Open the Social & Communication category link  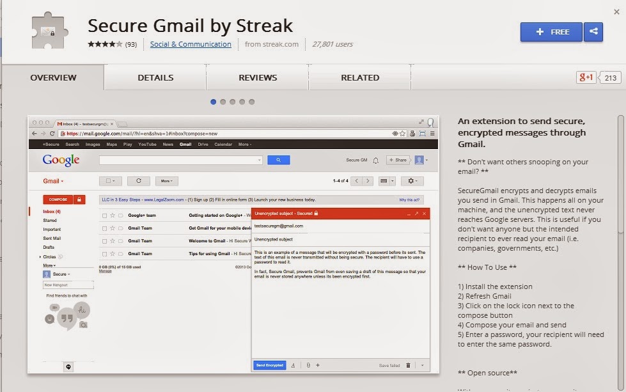(x=191, y=44)
